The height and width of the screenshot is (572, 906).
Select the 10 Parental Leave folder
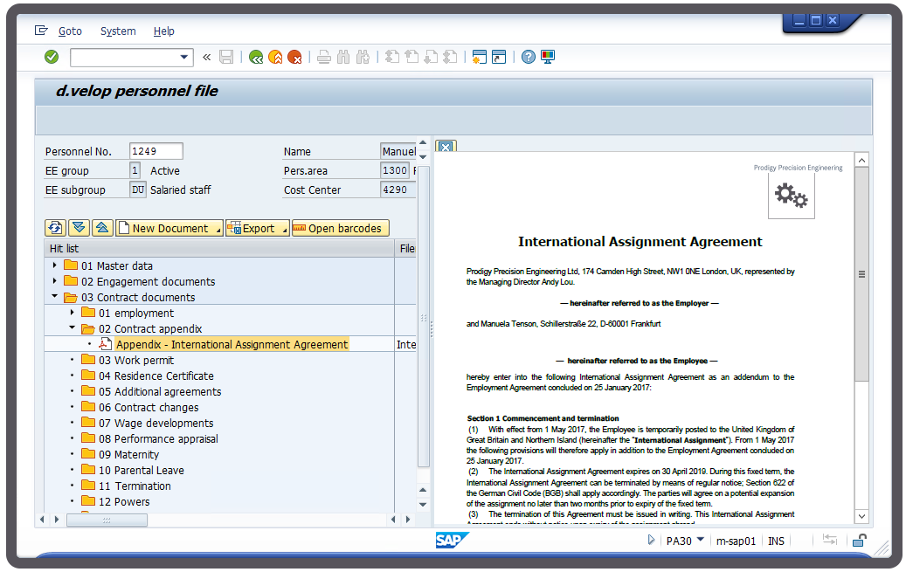(x=141, y=471)
